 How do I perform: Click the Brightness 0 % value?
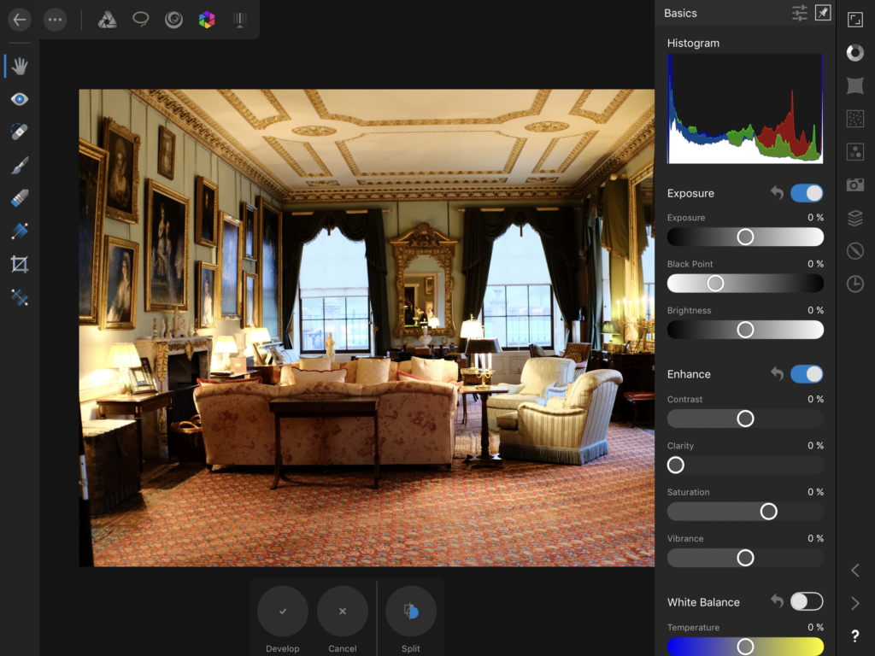click(815, 310)
